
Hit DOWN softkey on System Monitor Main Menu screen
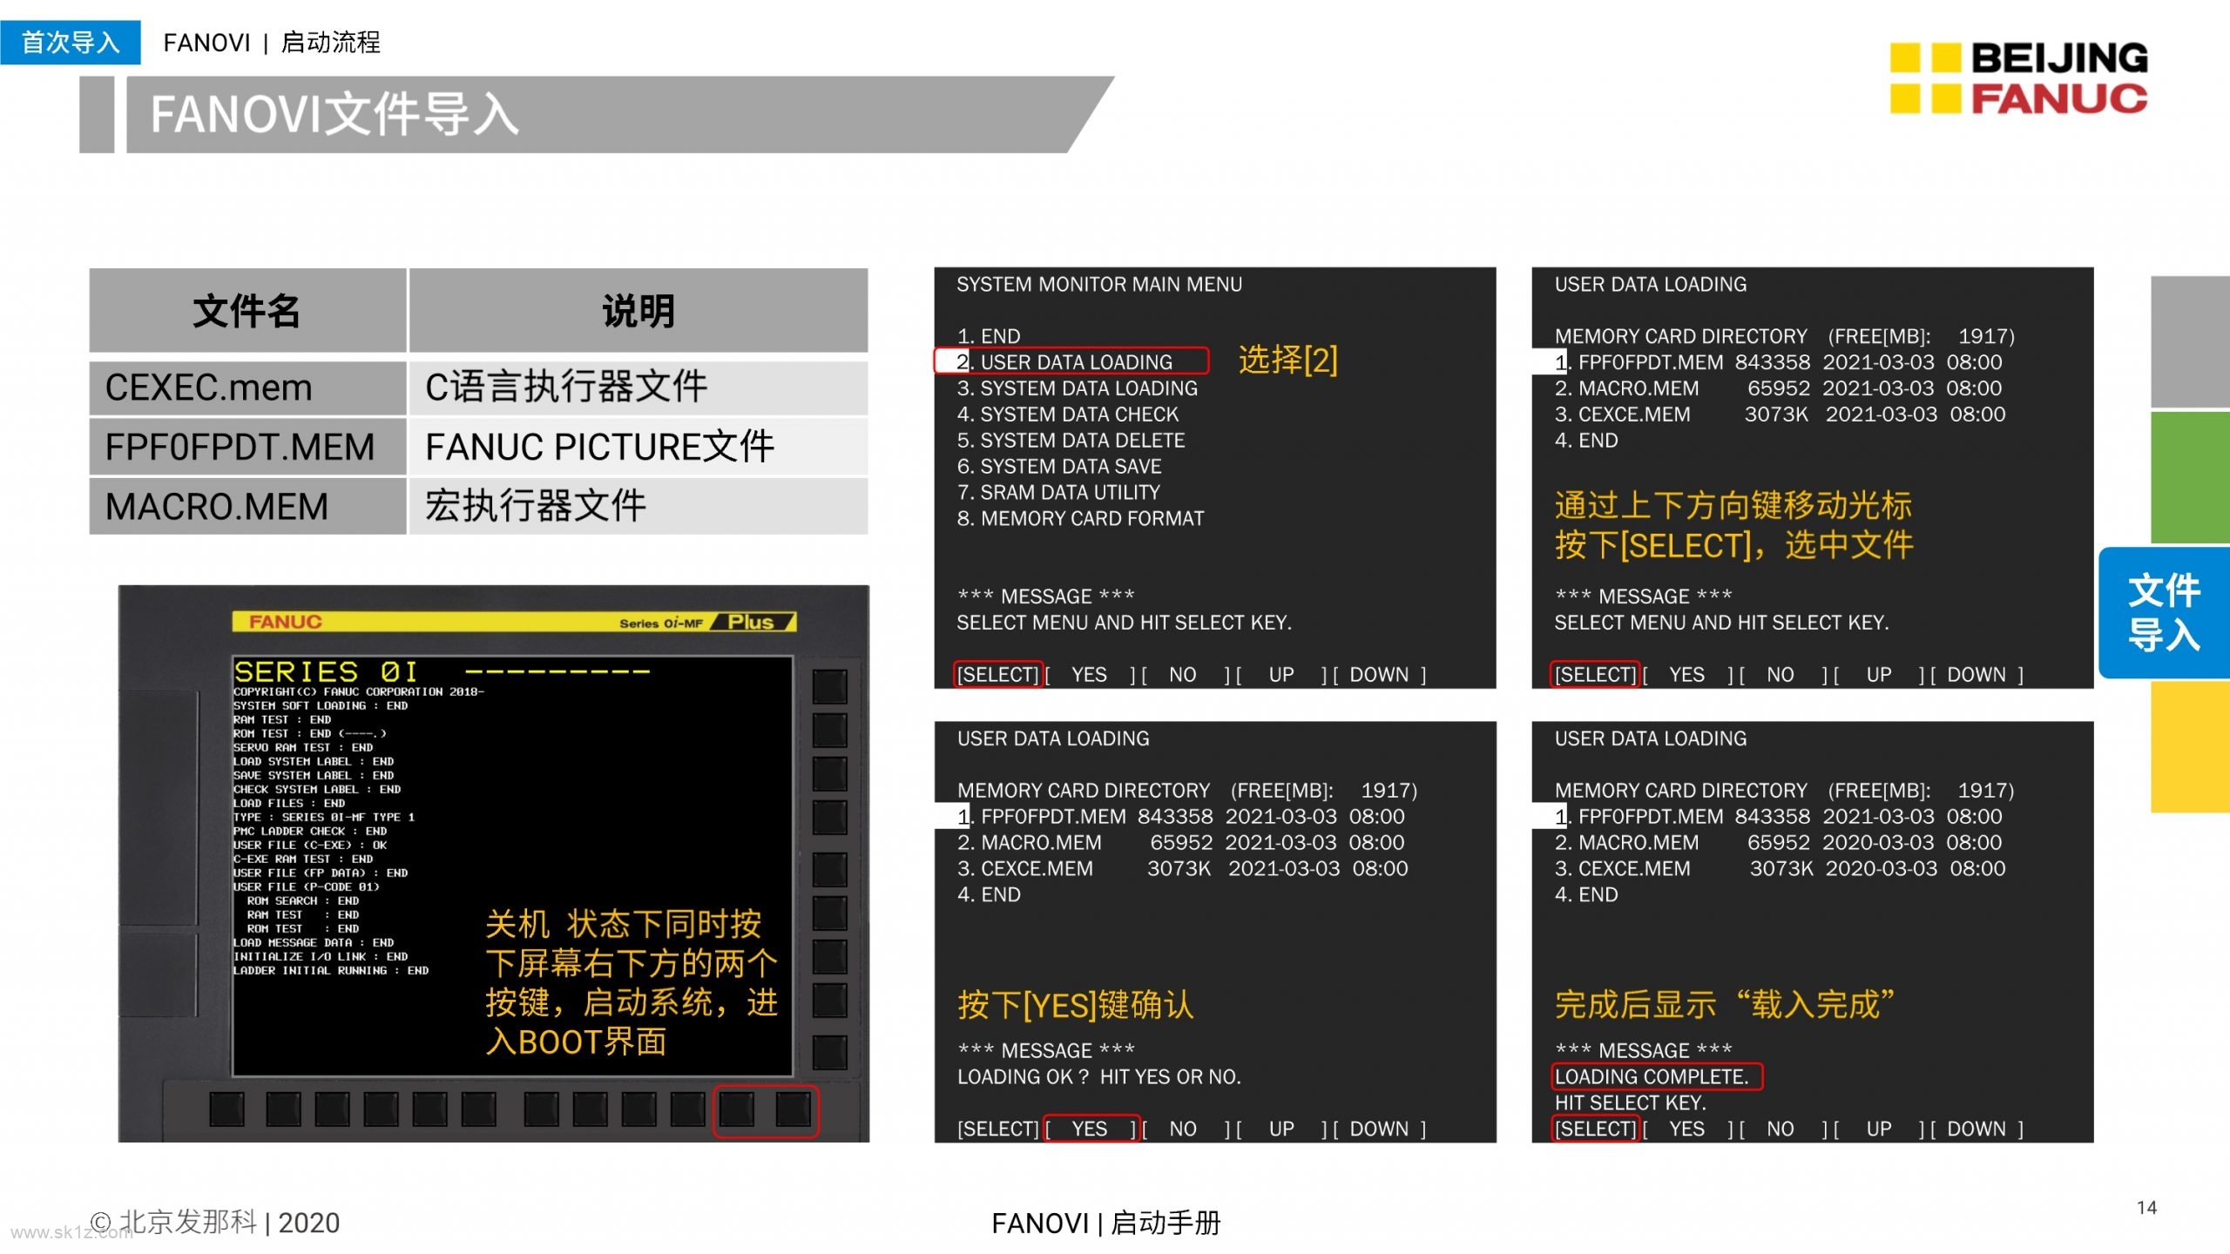pos(1379,675)
